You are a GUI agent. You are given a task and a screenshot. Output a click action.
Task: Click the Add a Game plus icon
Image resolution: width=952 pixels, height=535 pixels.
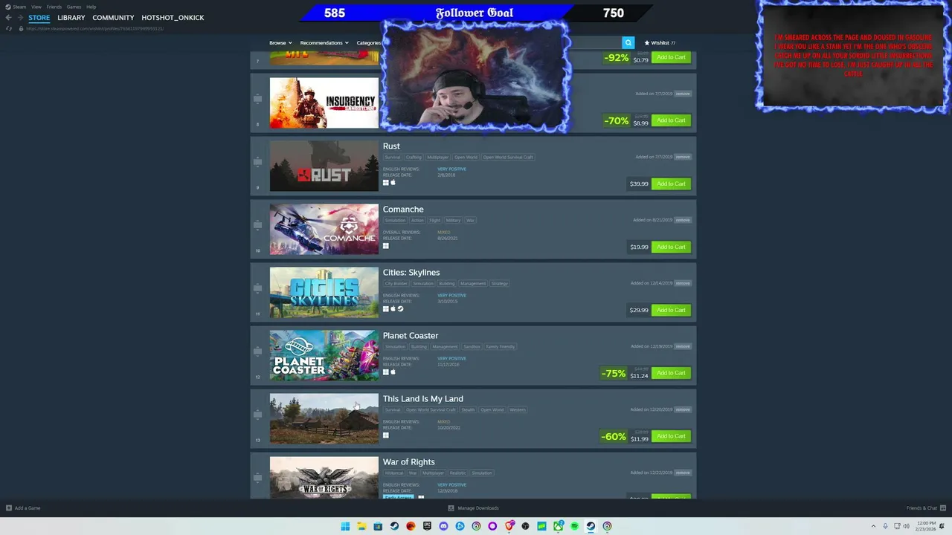coord(9,508)
